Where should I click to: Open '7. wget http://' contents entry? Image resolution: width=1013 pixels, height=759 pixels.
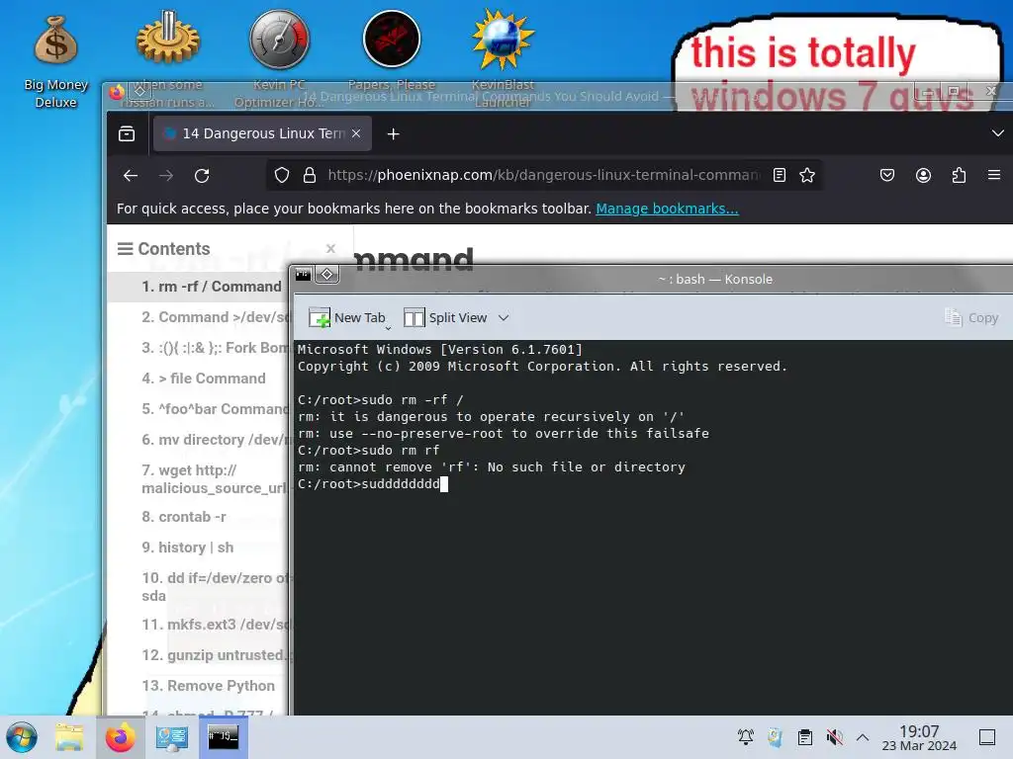click(214, 479)
